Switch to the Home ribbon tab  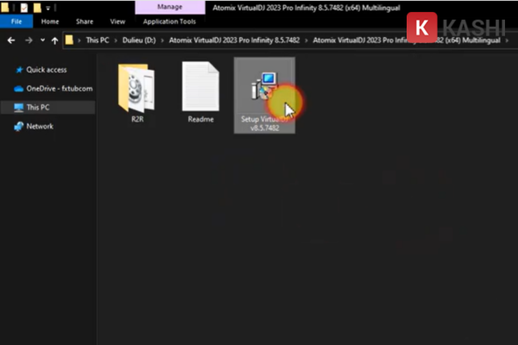click(x=50, y=22)
